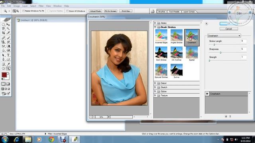Select the Path Selection tool
Screen dimensions: 255x143
4,55
